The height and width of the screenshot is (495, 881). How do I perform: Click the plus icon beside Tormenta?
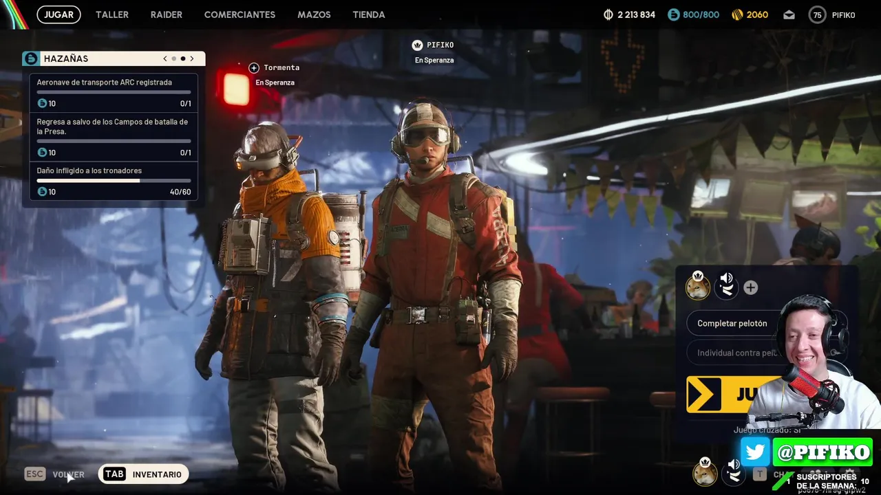254,67
